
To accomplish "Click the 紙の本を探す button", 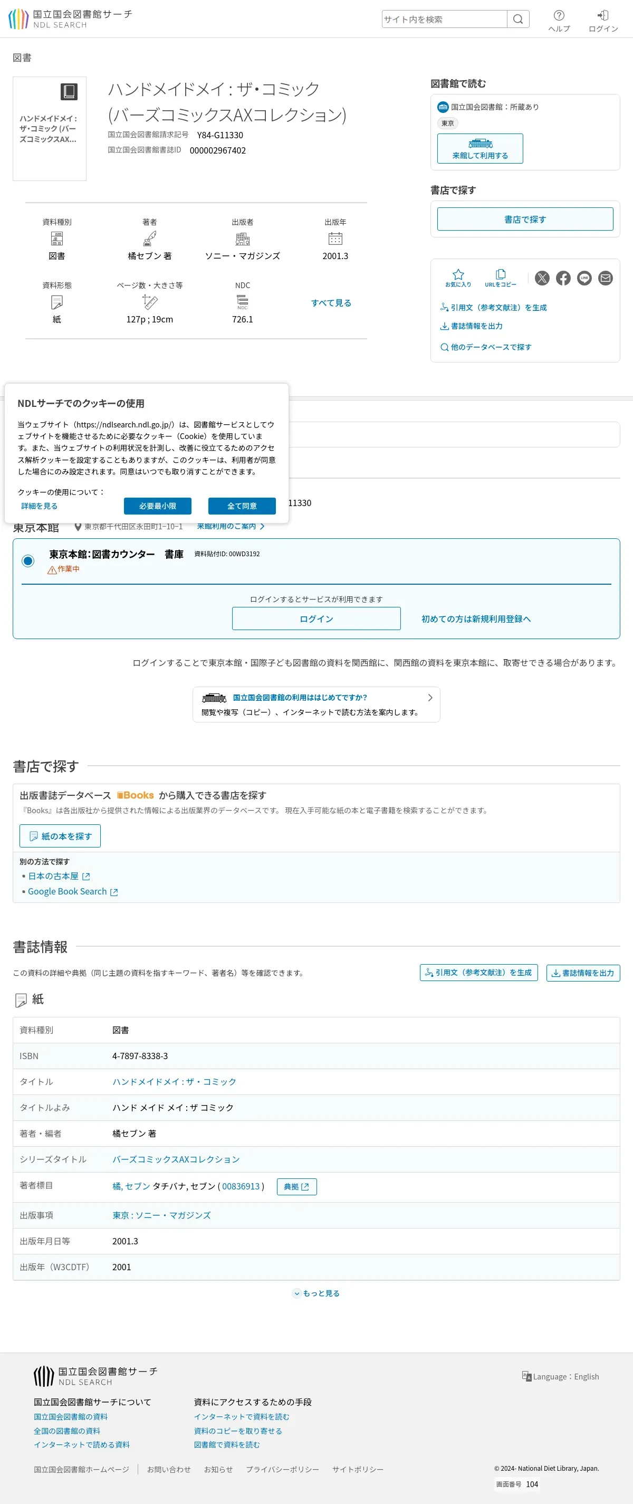I will click(60, 835).
